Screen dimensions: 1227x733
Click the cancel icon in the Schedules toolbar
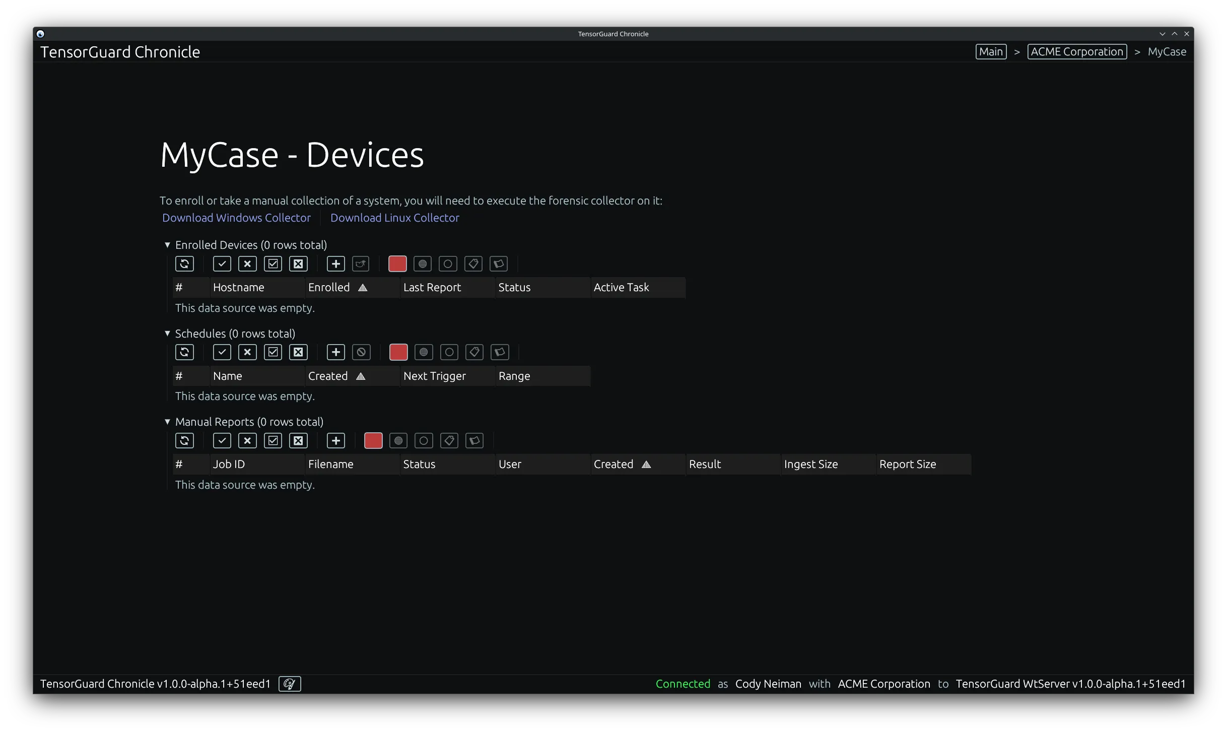click(x=361, y=352)
